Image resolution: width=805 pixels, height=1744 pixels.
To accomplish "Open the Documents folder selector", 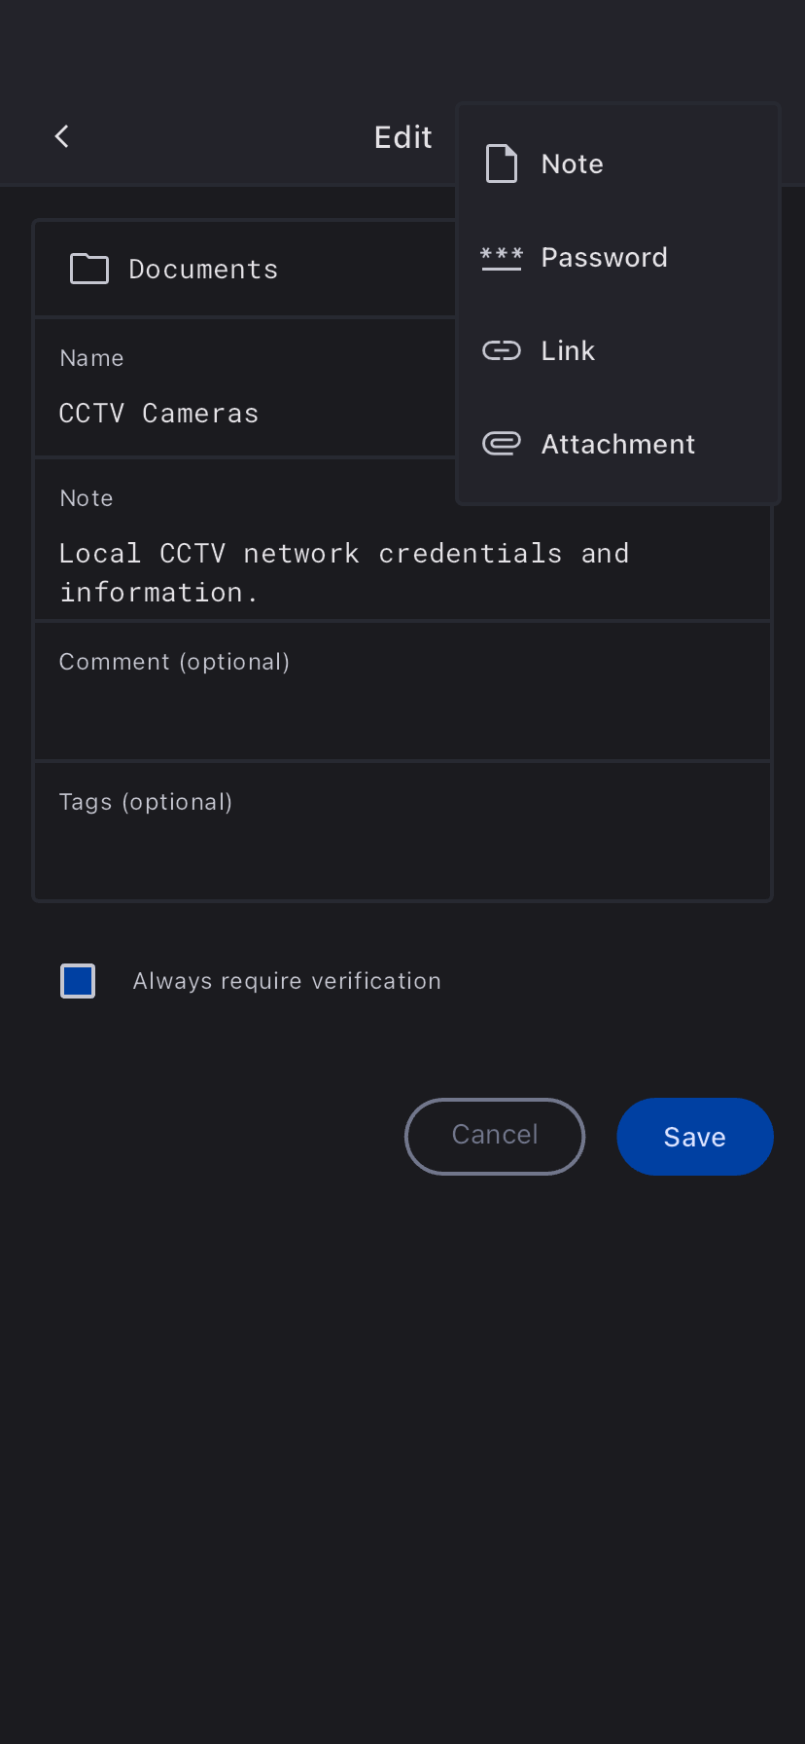I will click(243, 270).
